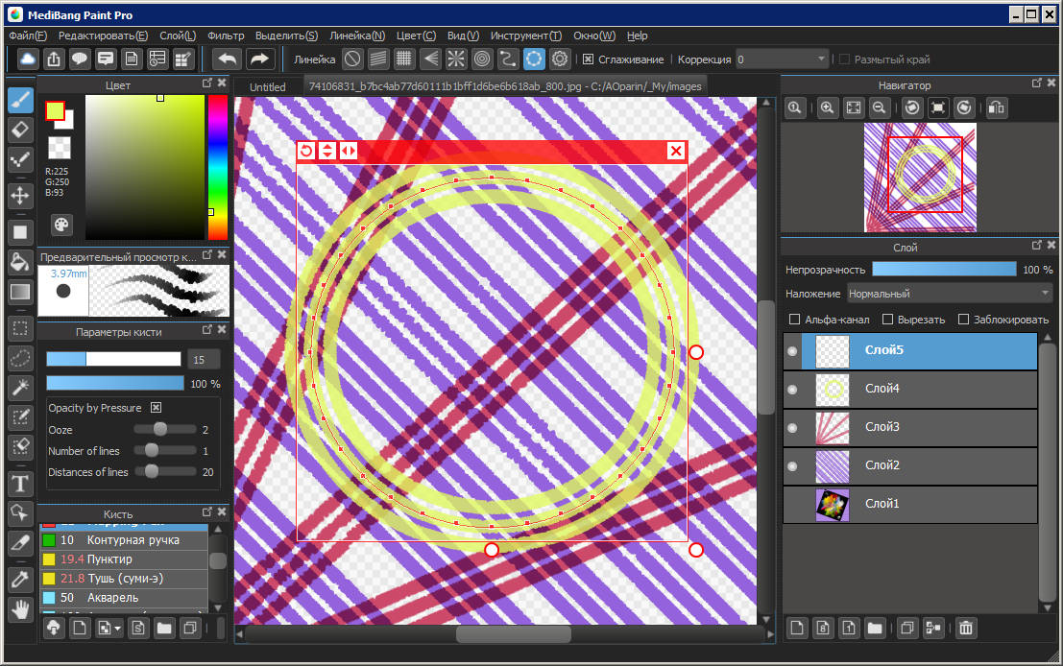Enable the Вырезать checkbox

click(887, 320)
